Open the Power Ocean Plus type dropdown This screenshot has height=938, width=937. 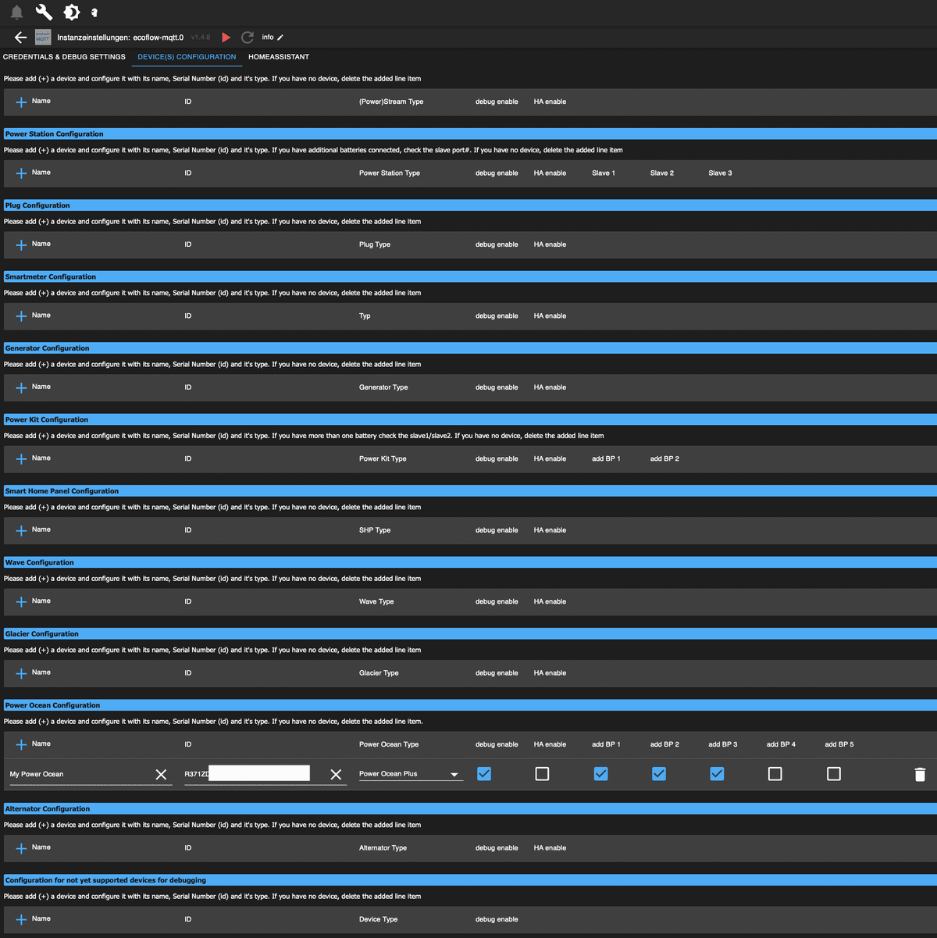pyautogui.click(x=411, y=774)
